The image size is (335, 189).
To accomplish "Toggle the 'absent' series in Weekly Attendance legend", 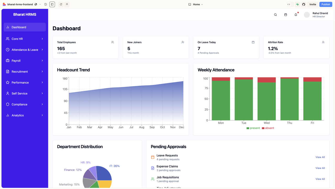I will 268,128.
